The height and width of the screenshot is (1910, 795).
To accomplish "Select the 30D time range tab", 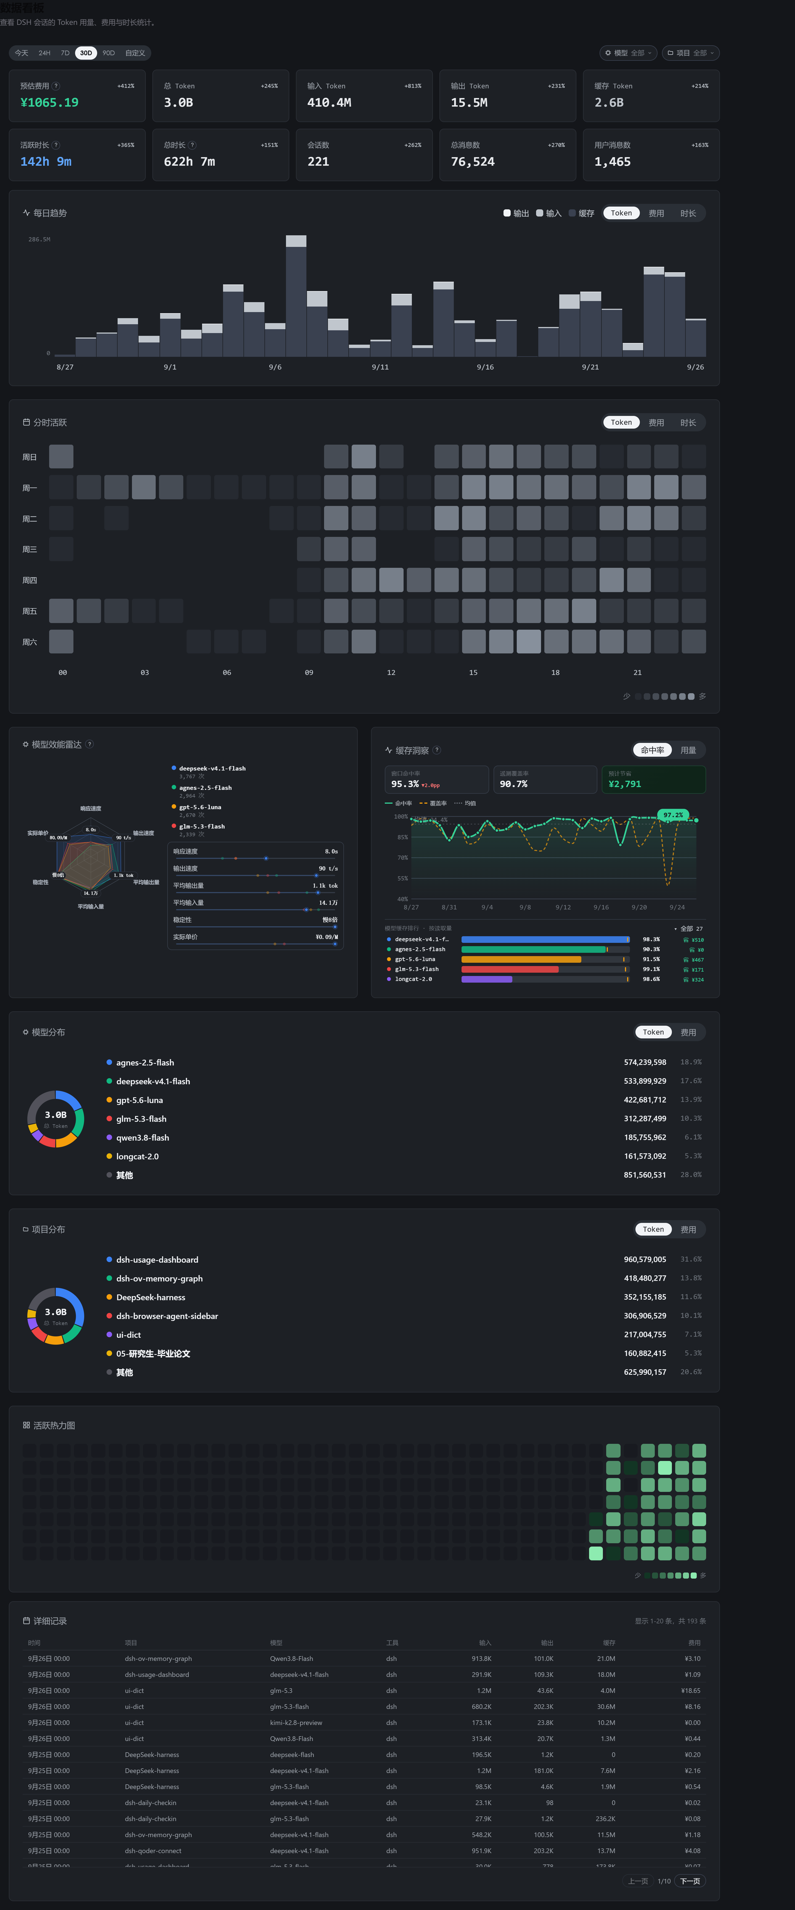I will tap(86, 53).
